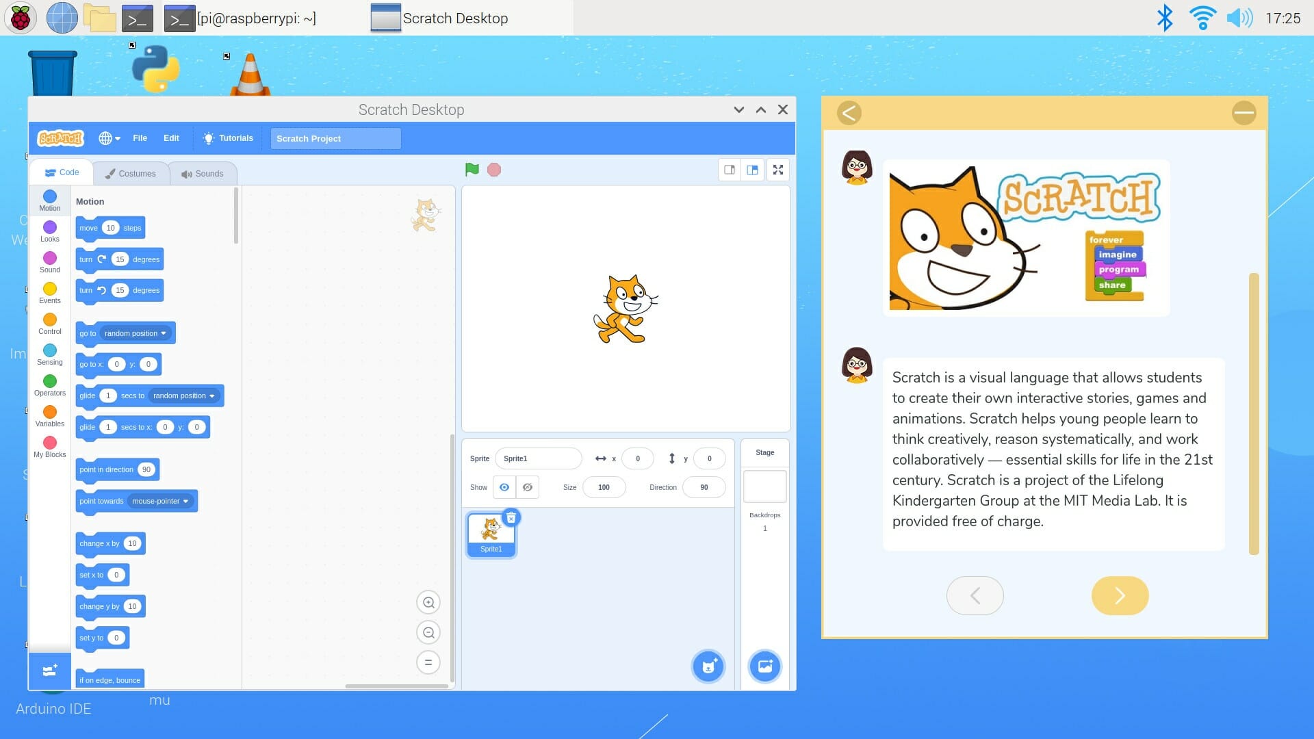This screenshot has width=1314, height=739.
Task: Click the Sprite name field Sprite1
Action: [x=538, y=458]
